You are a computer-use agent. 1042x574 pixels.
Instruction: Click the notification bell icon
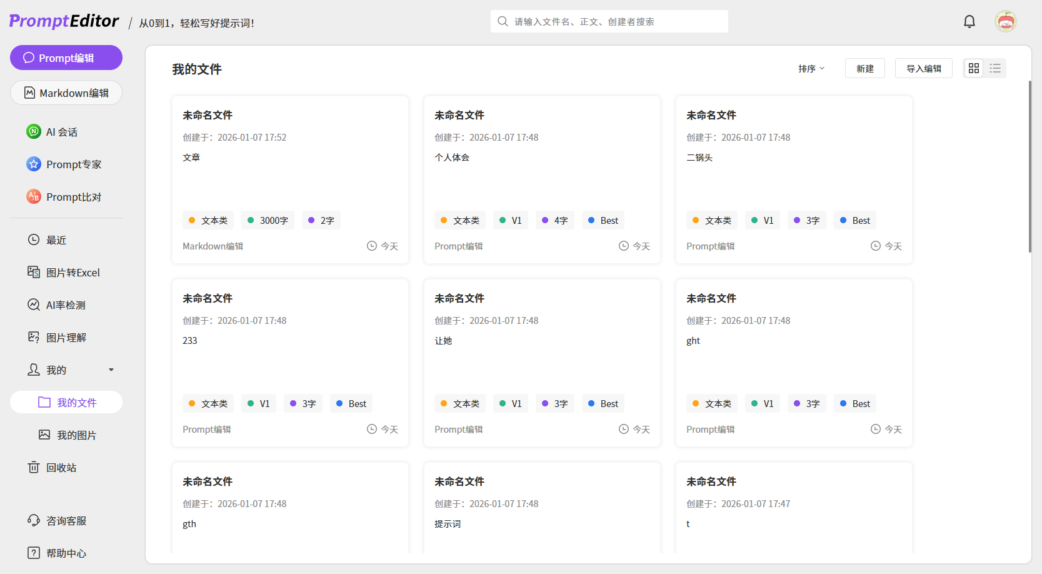tap(969, 22)
